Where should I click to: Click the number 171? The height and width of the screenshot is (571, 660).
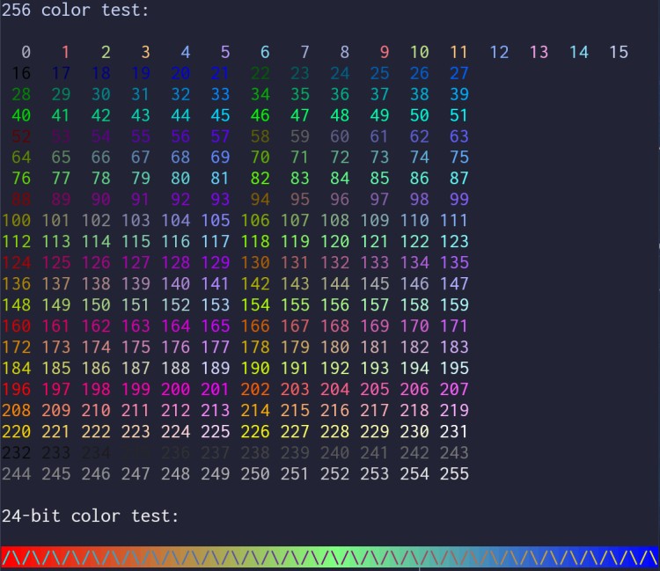coord(454,326)
